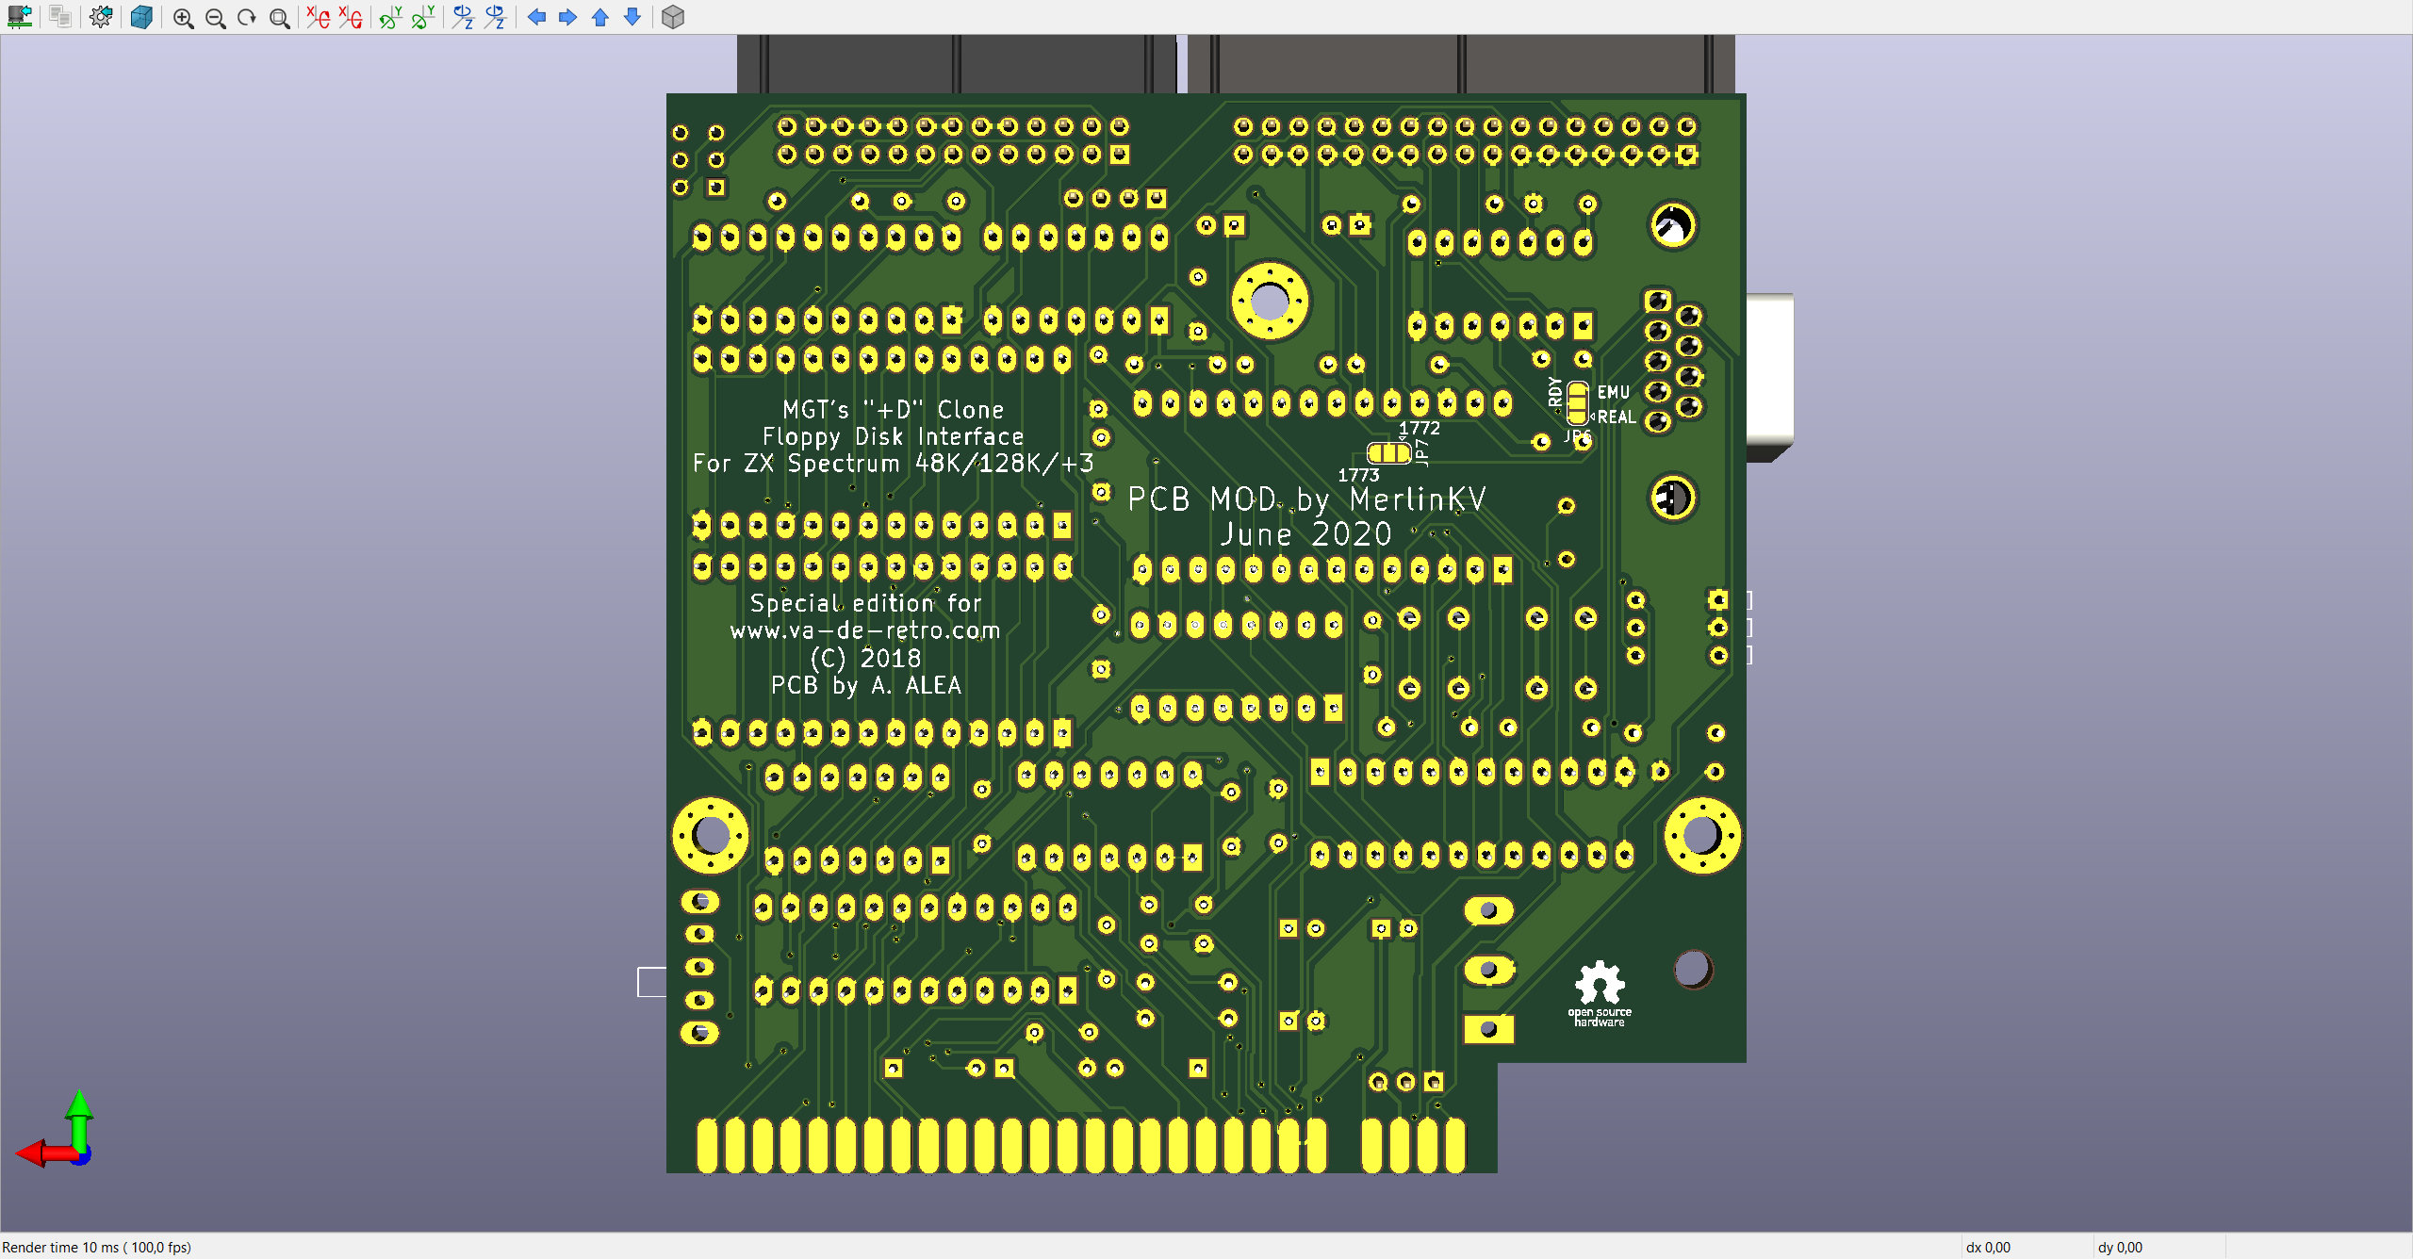Move board up with blue arrow

(599, 17)
